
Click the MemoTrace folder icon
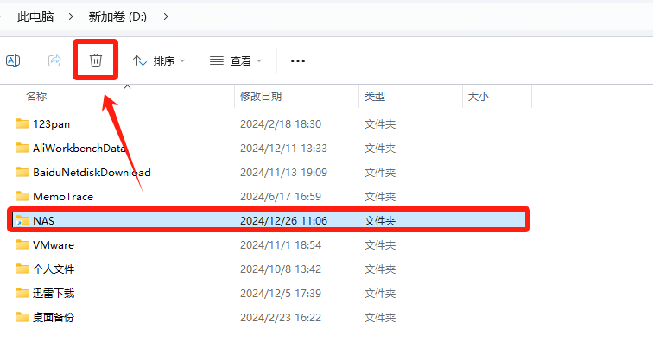22,196
